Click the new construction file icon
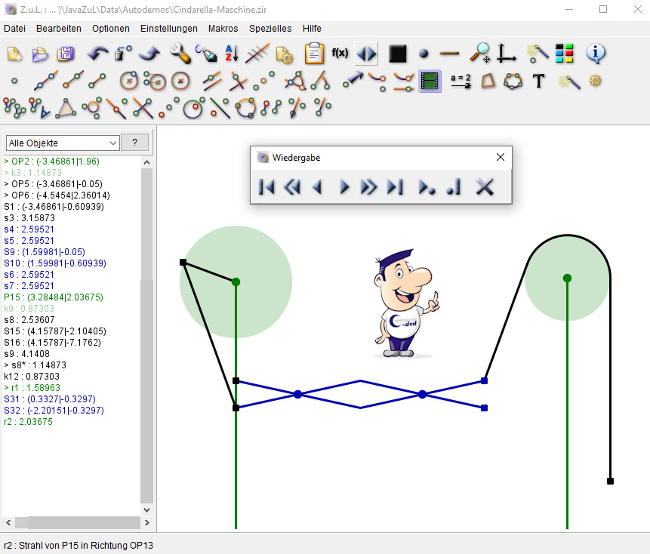This screenshot has width=650, height=554. click(x=14, y=54)
